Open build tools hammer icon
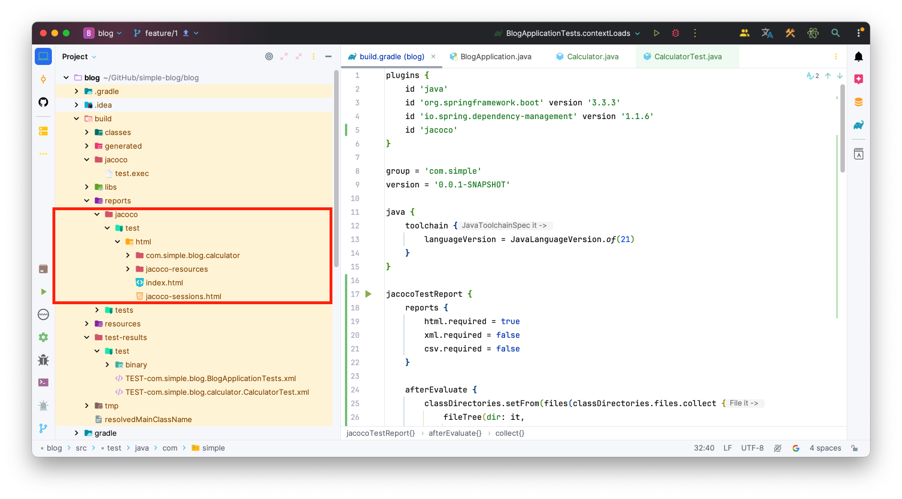The image size is (902, 499). pos(790,33)
